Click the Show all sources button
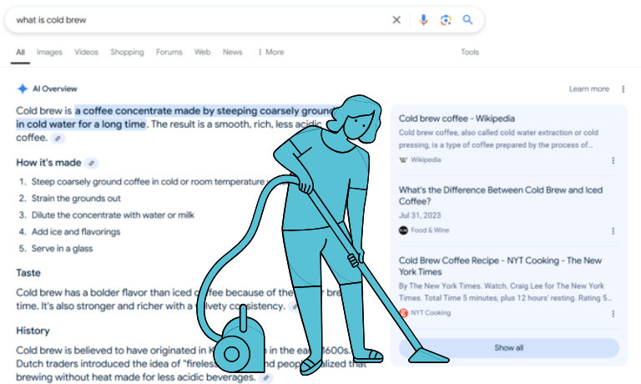The image size is (641, 384). 508,347
